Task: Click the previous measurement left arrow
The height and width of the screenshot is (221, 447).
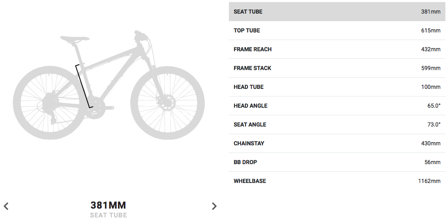Action: [x=6, y=206]
